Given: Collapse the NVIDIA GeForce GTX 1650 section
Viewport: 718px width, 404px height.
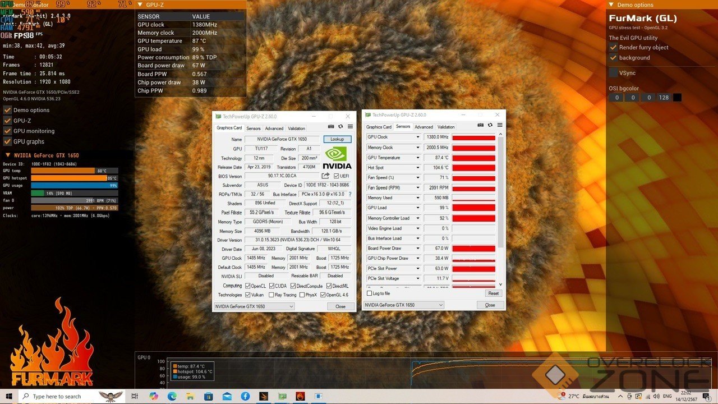Looking at the screenshot, I should pyautogui.click(x=8, y=155).
